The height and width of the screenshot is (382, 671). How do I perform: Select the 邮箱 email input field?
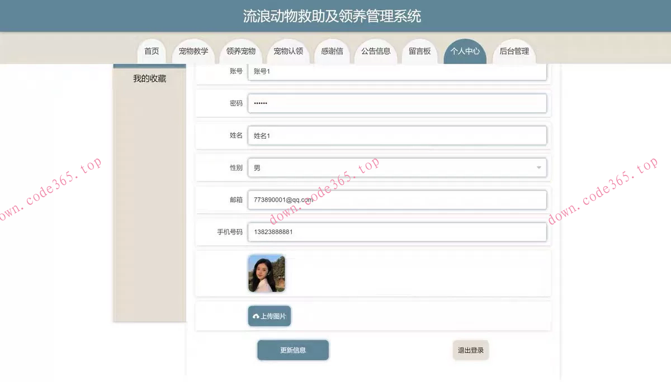pos(397,199)
